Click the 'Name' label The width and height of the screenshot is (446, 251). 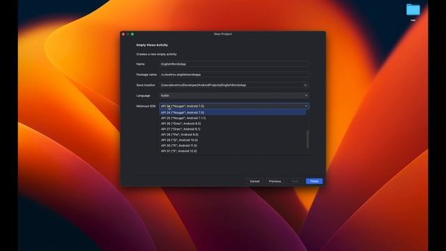(x=141, y=64)
